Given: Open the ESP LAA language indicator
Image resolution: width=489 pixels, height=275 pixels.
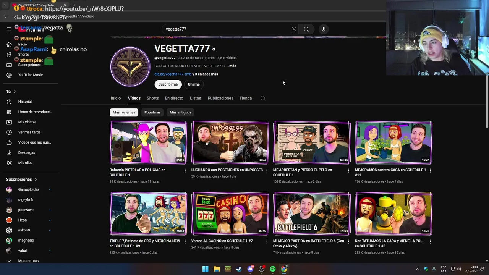Looking at the screenshot, I should [x=444, y=269].
